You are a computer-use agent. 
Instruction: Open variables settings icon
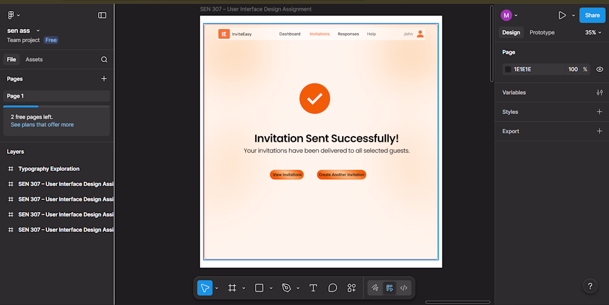pos(600,92)
